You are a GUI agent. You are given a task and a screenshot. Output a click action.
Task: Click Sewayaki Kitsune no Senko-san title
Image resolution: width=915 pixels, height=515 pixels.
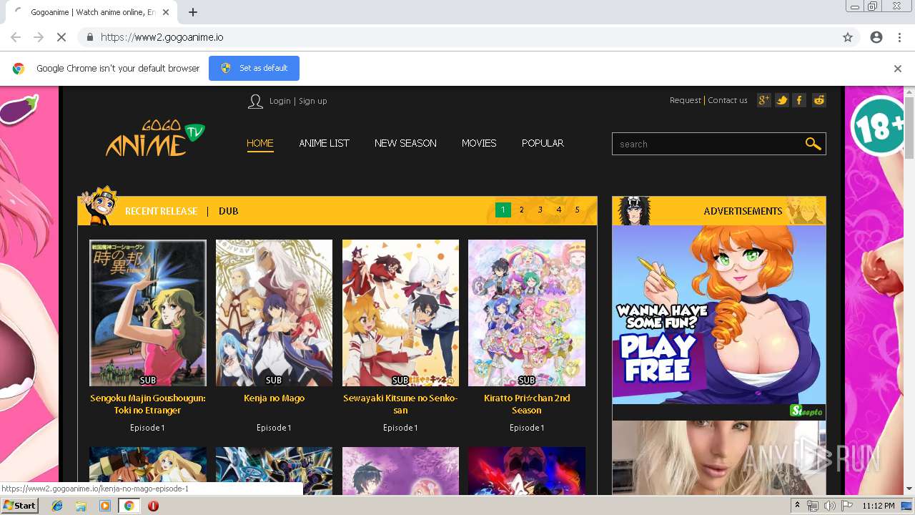click(x=400, y=404)
